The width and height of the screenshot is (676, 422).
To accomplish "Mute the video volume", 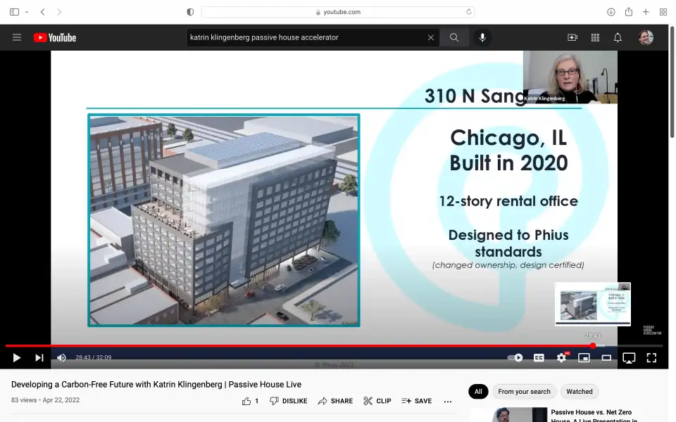I will click(x=62, y=357).
